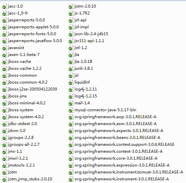The width and height of the screenshot is (186, 183).
Task: Click the icon next to jboss-j2se-200504122039
Action: (5, 90)
